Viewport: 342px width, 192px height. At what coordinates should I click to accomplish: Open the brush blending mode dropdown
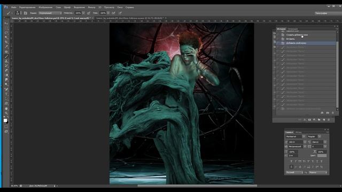pyautogui.click(x=50, y=13)
